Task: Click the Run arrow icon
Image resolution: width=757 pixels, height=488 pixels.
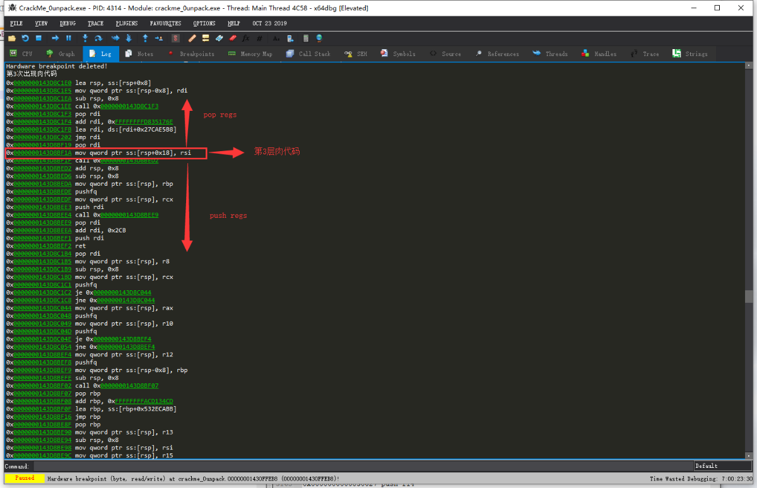Action: point(56,38)
